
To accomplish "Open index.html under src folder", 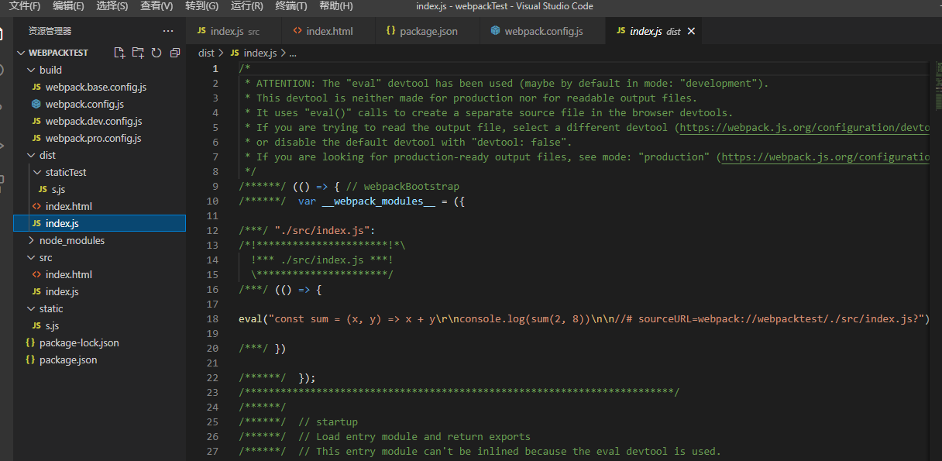I will tap(99, 274).
